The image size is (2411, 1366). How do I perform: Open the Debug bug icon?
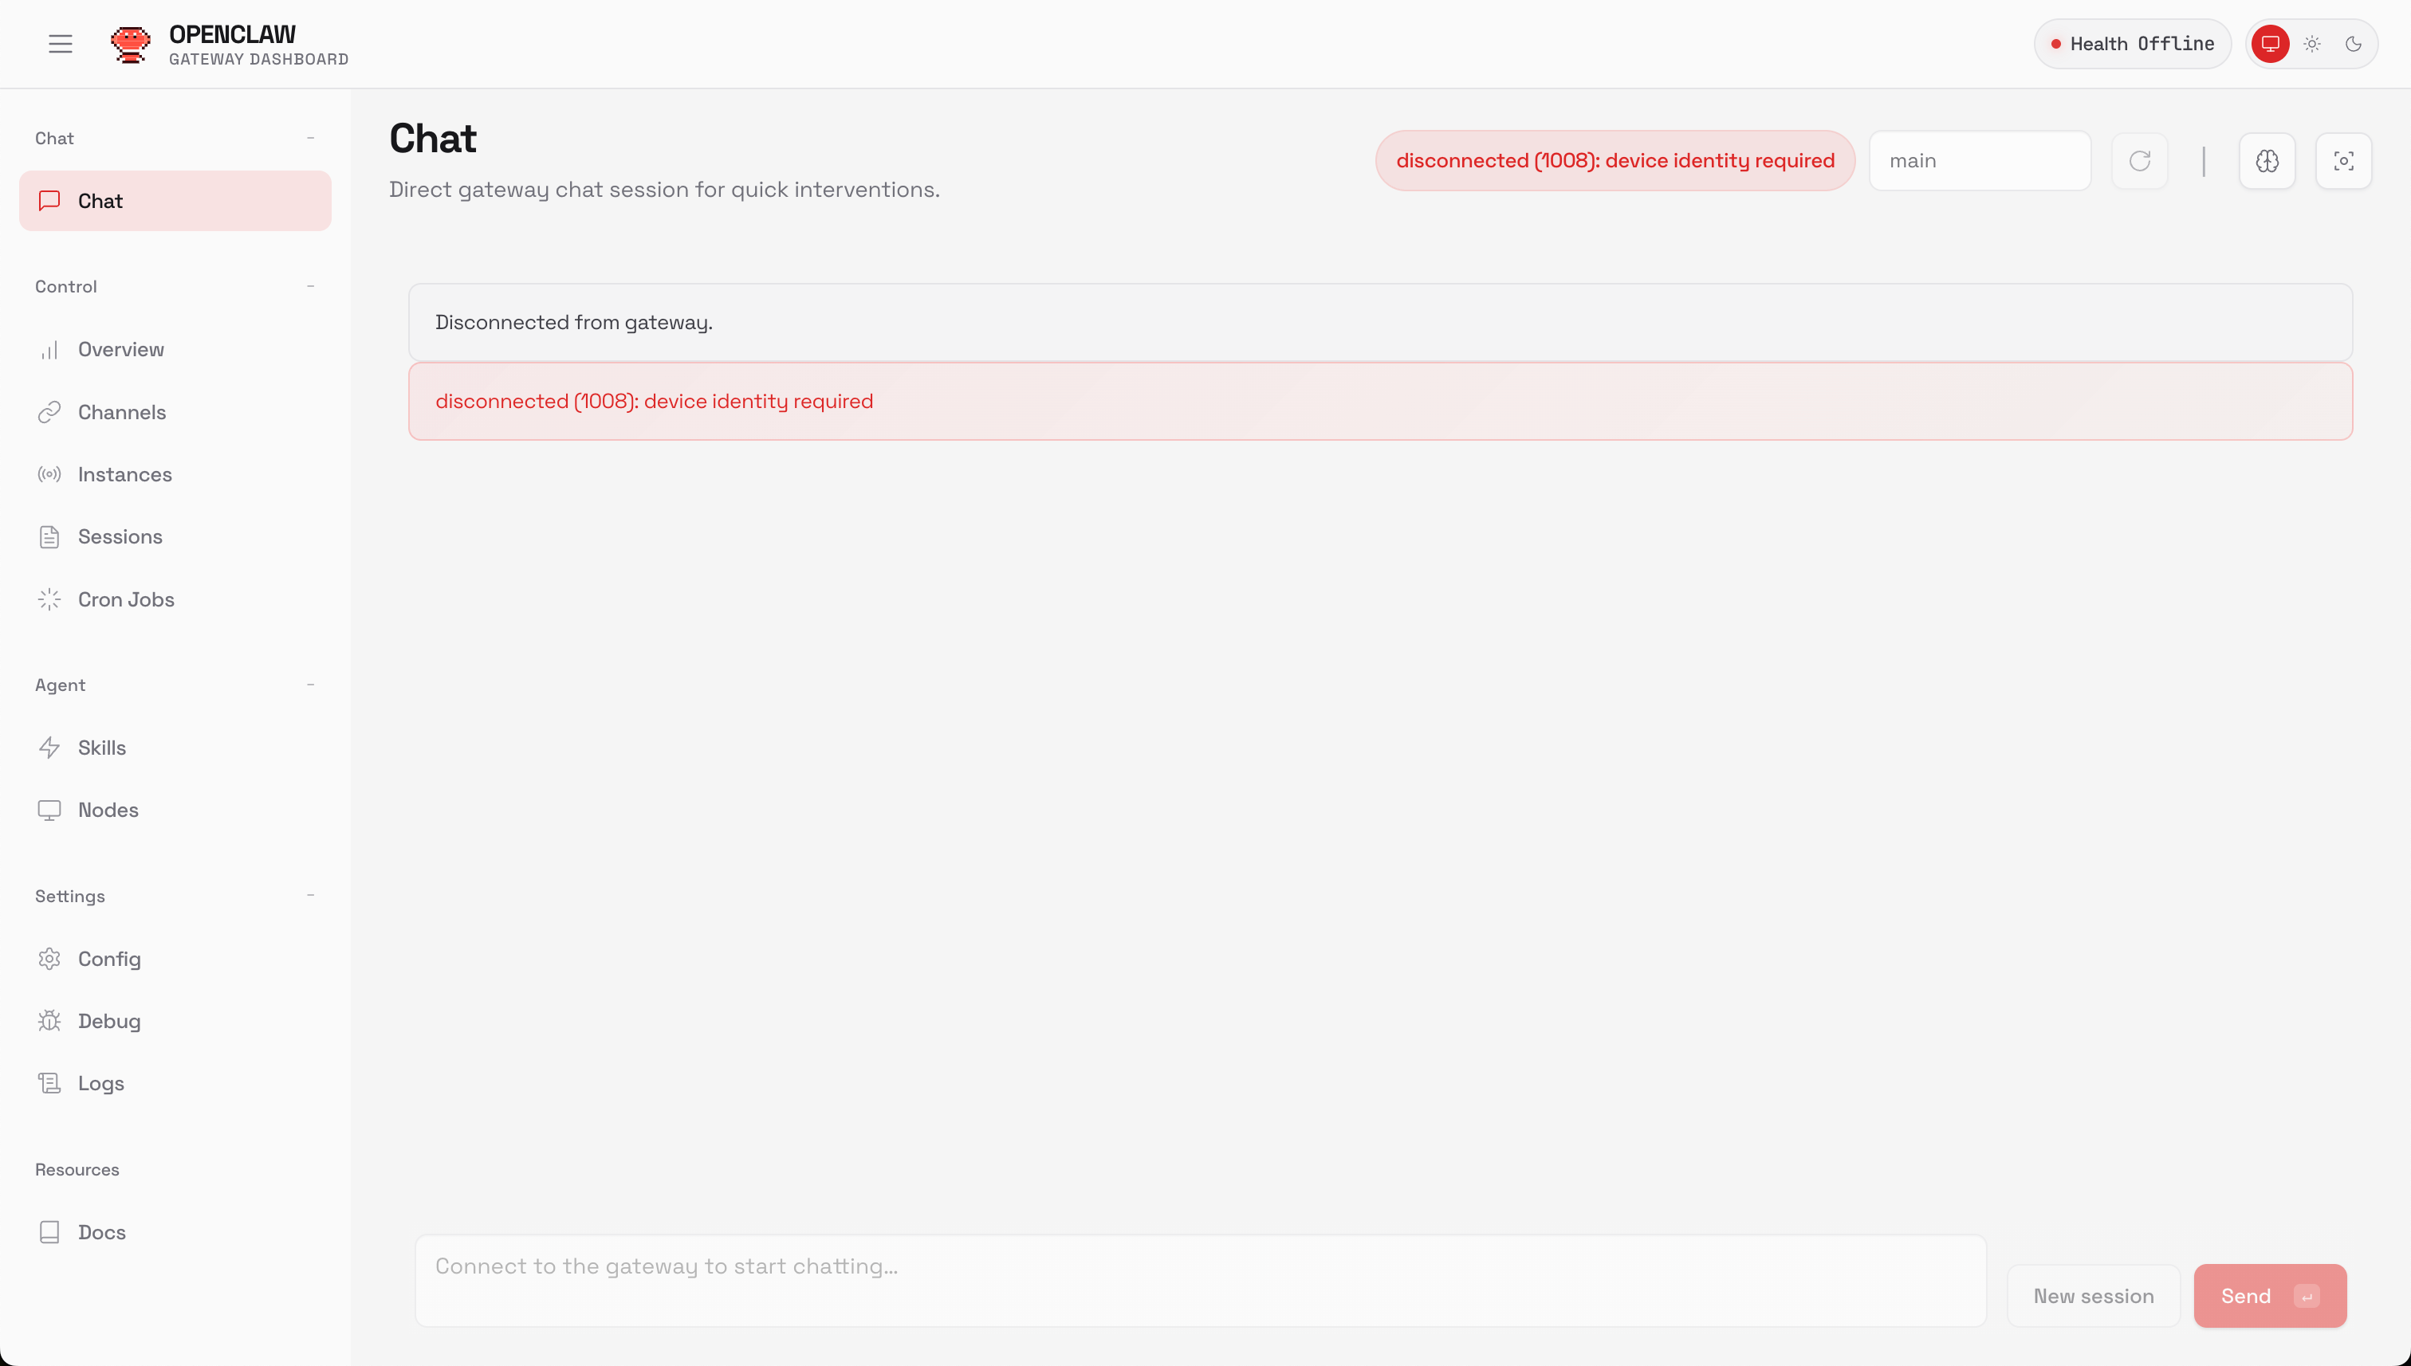pos(49,1021)
